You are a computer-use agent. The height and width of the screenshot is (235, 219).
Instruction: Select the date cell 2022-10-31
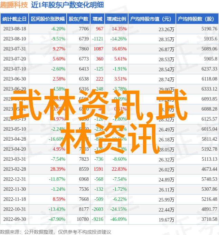(15, 209)
